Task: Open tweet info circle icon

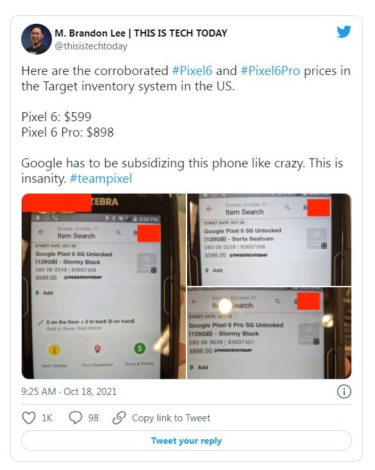Action: [x=344, y=392]
